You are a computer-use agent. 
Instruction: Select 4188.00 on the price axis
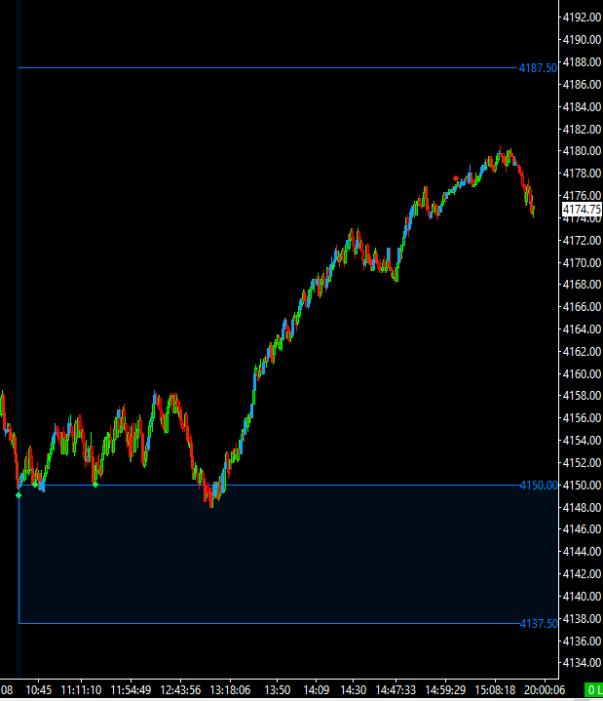(582, 61)
